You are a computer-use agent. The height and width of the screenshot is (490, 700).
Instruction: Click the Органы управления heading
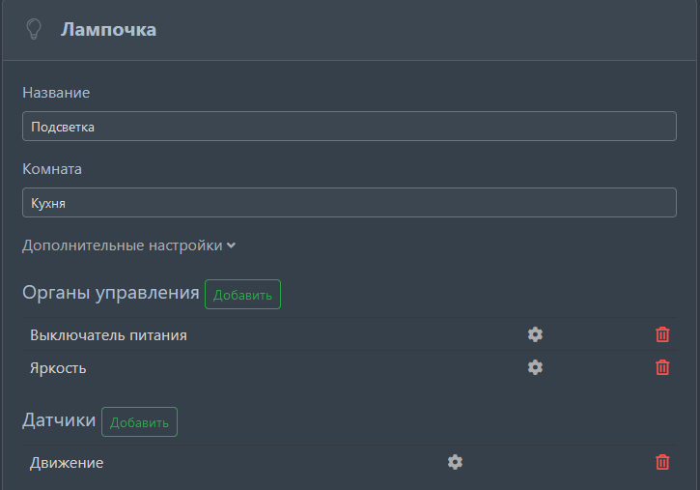pos(110,293)
